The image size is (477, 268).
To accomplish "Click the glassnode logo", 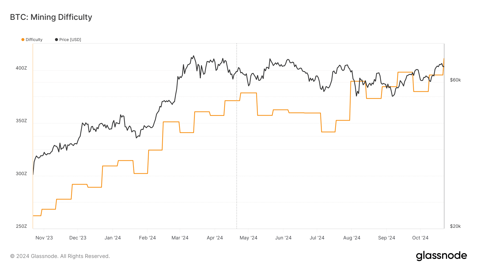I will click(x=441, y=256).
